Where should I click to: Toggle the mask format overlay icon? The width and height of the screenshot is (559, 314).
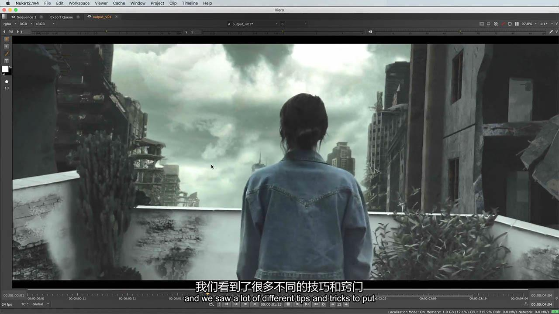(489, 24)
